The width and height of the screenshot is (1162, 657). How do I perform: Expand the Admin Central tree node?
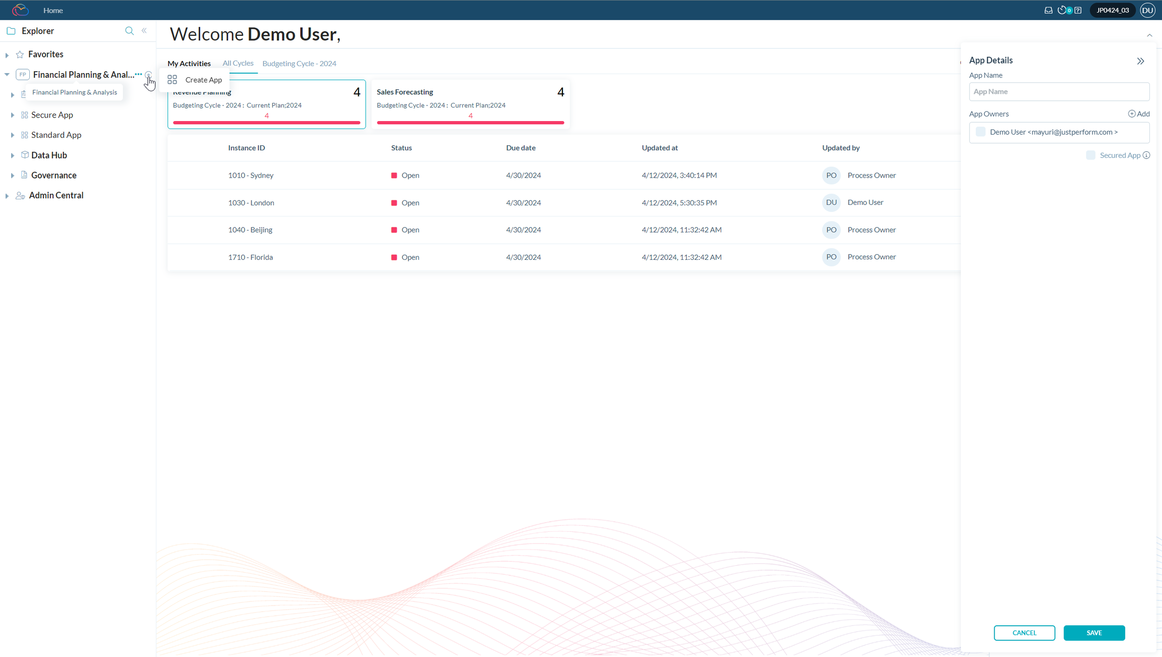[7, 196]
